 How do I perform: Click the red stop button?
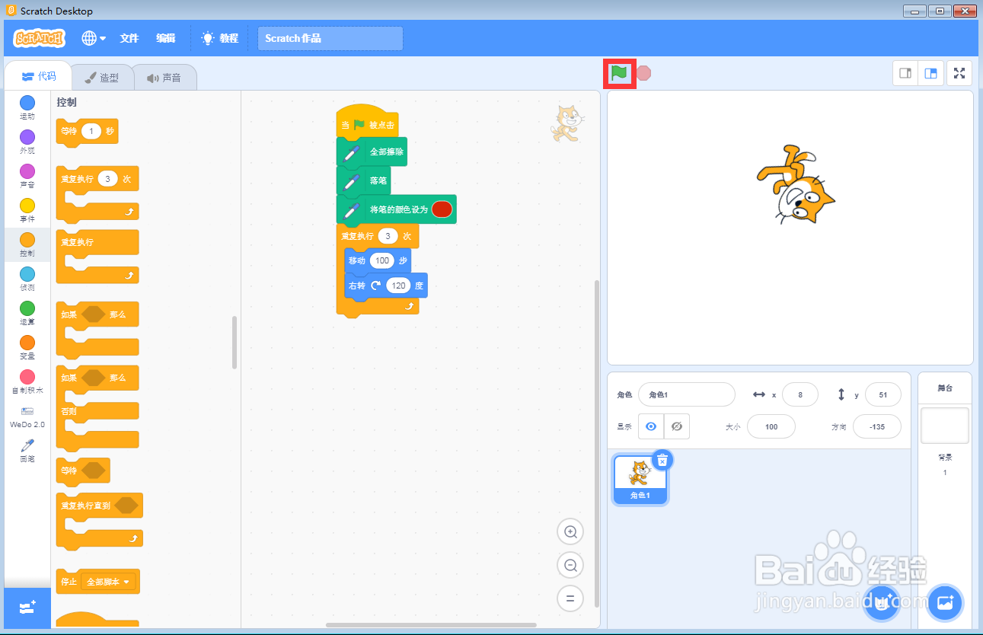pyautogui.click(x=644, y=73)
